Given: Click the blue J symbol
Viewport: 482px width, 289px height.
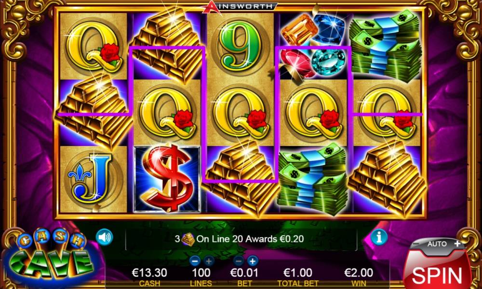Looking at the screenshot, I should coord(93,179).
